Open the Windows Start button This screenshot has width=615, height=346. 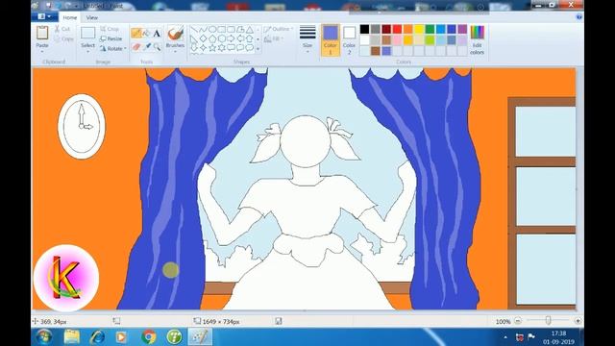coord(44,337)
